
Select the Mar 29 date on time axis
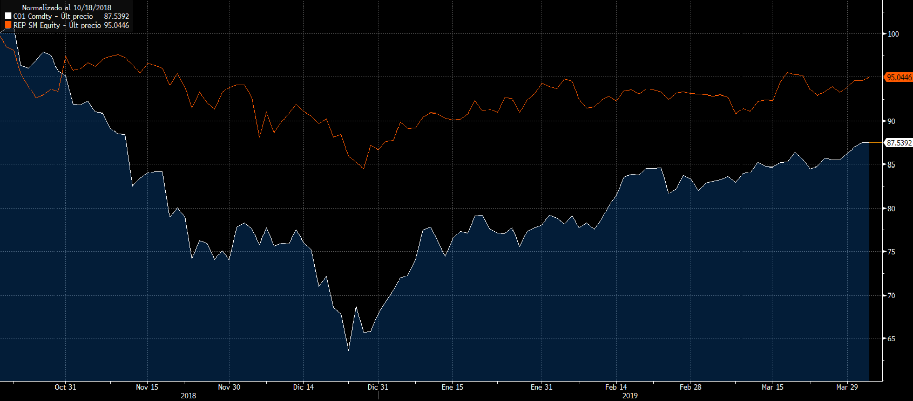847,387
